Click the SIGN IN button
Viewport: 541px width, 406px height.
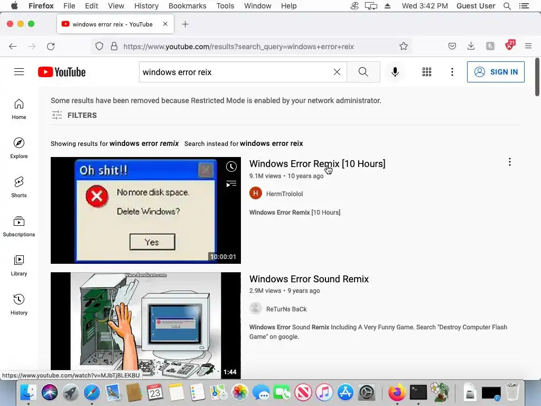(496, 72)
